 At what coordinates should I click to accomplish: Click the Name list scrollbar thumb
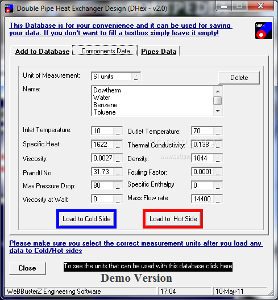click(218, 101)
